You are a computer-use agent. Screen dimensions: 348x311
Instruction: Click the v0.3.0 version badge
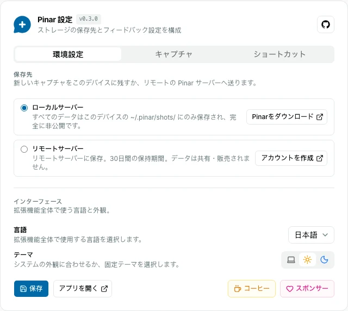click(x=89, y=19)
